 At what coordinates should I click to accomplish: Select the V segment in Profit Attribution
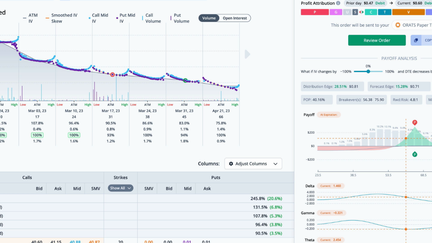click(x=408, y=12)
